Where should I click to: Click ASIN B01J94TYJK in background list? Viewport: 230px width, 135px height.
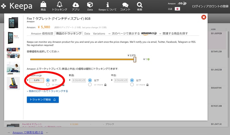pos(216,124)
